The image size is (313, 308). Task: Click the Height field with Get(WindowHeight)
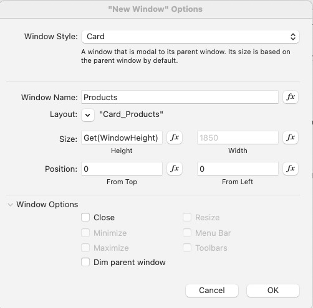coord(122,138)
